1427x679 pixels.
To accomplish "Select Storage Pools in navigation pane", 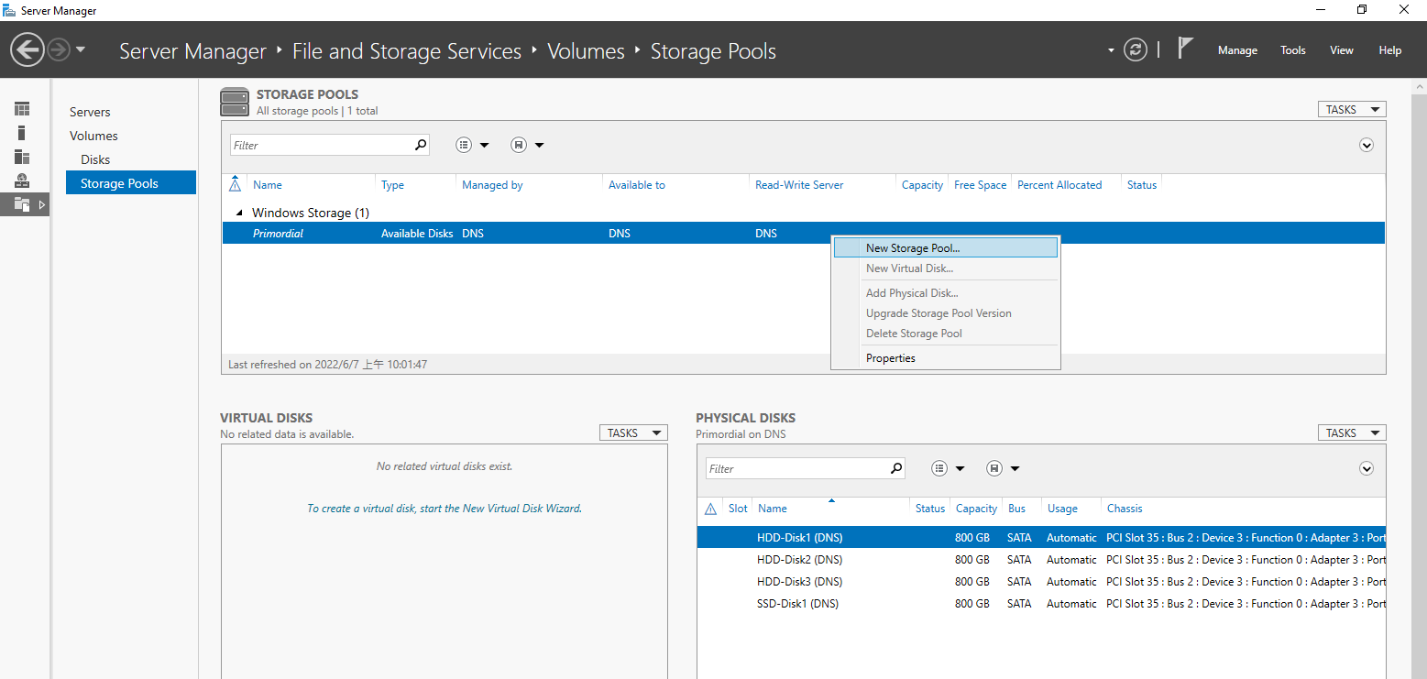I will (131, 183).
